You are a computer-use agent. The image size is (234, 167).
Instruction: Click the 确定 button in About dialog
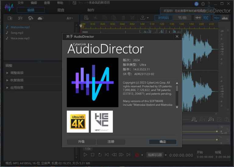point(163,142)
